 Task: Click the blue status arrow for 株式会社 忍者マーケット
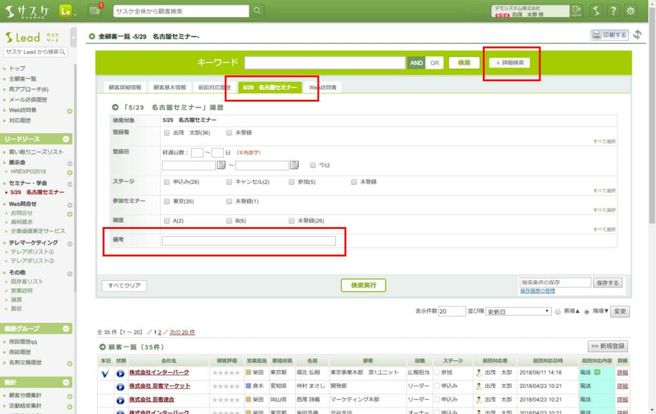(x=121, y=386)
